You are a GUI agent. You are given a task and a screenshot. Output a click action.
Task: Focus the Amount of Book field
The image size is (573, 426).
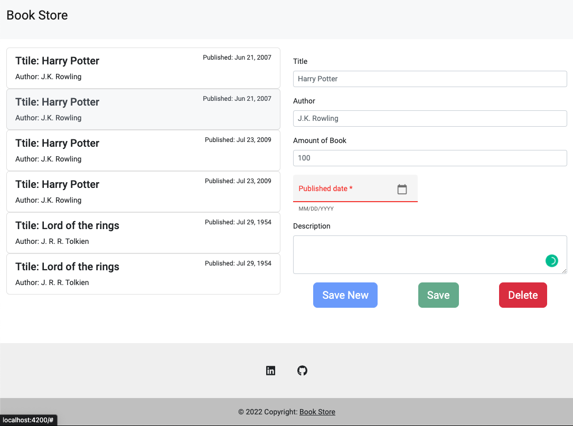(430, 158)
